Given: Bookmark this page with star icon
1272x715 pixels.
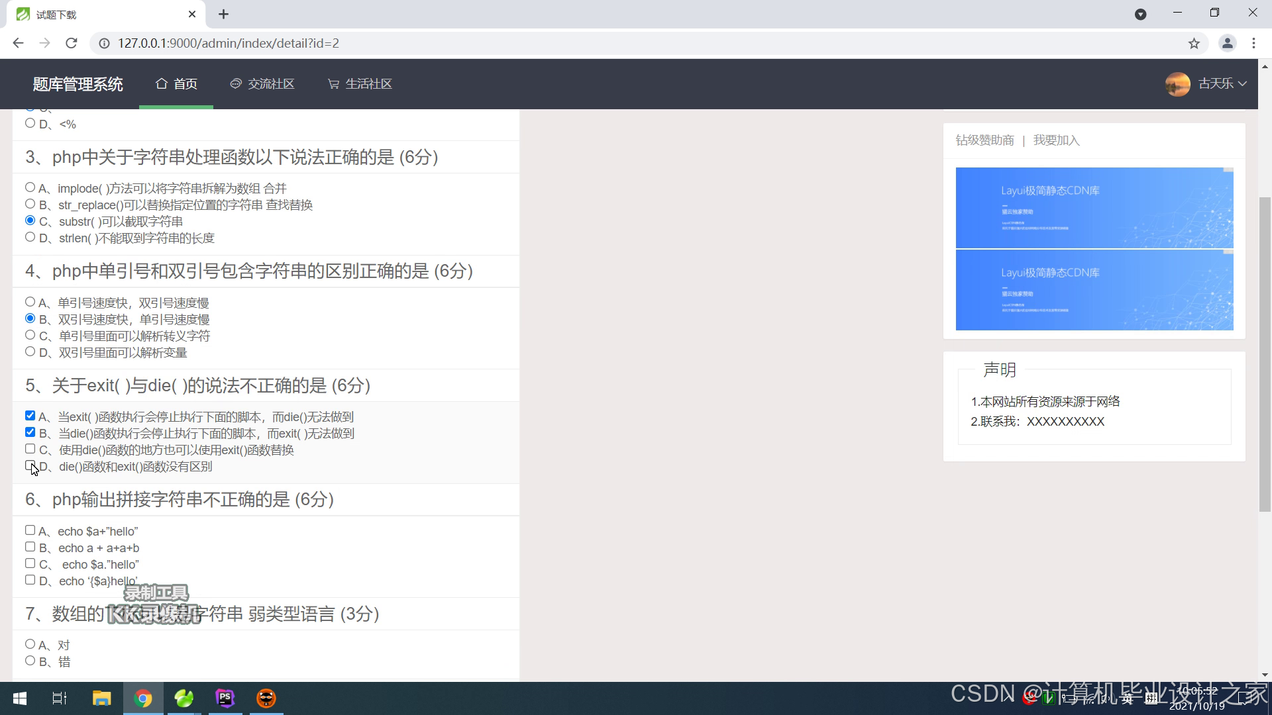Looking at the screenshot, I should [x=1194, y=44].
